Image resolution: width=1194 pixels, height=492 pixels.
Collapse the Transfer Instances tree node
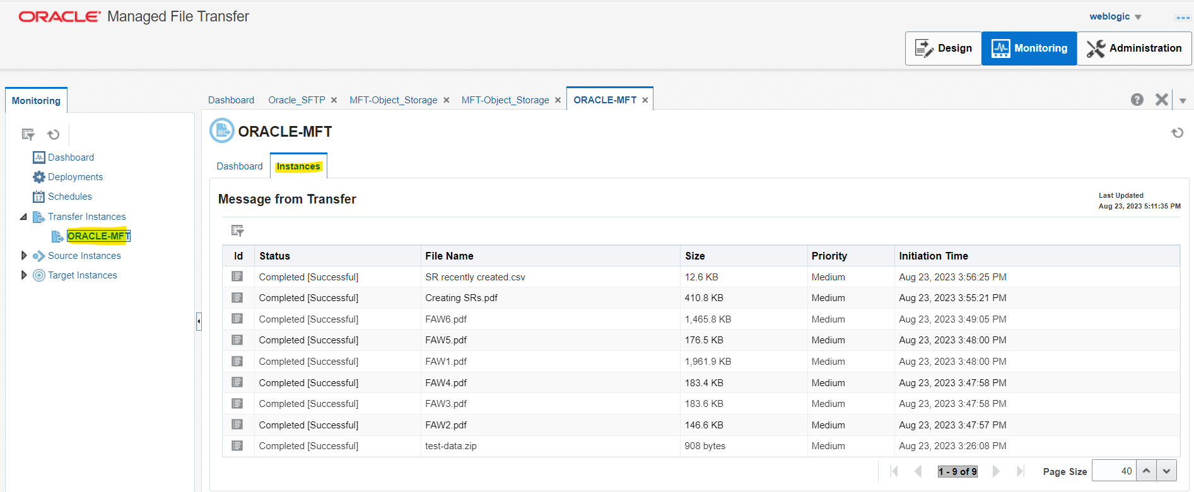coord(23,217)
